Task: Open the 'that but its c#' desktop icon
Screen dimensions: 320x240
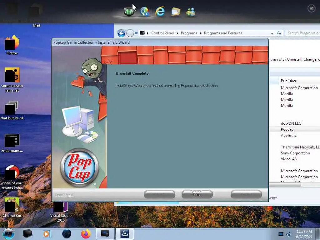Action: pyautogui.click(x=12, y=110)
